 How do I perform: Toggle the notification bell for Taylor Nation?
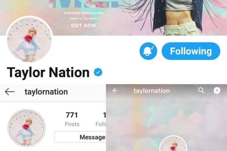[x=148, y=51]
